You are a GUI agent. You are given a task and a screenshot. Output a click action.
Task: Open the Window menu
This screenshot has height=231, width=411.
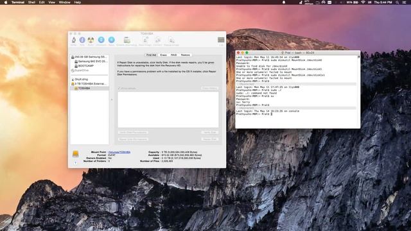(64, 3)
